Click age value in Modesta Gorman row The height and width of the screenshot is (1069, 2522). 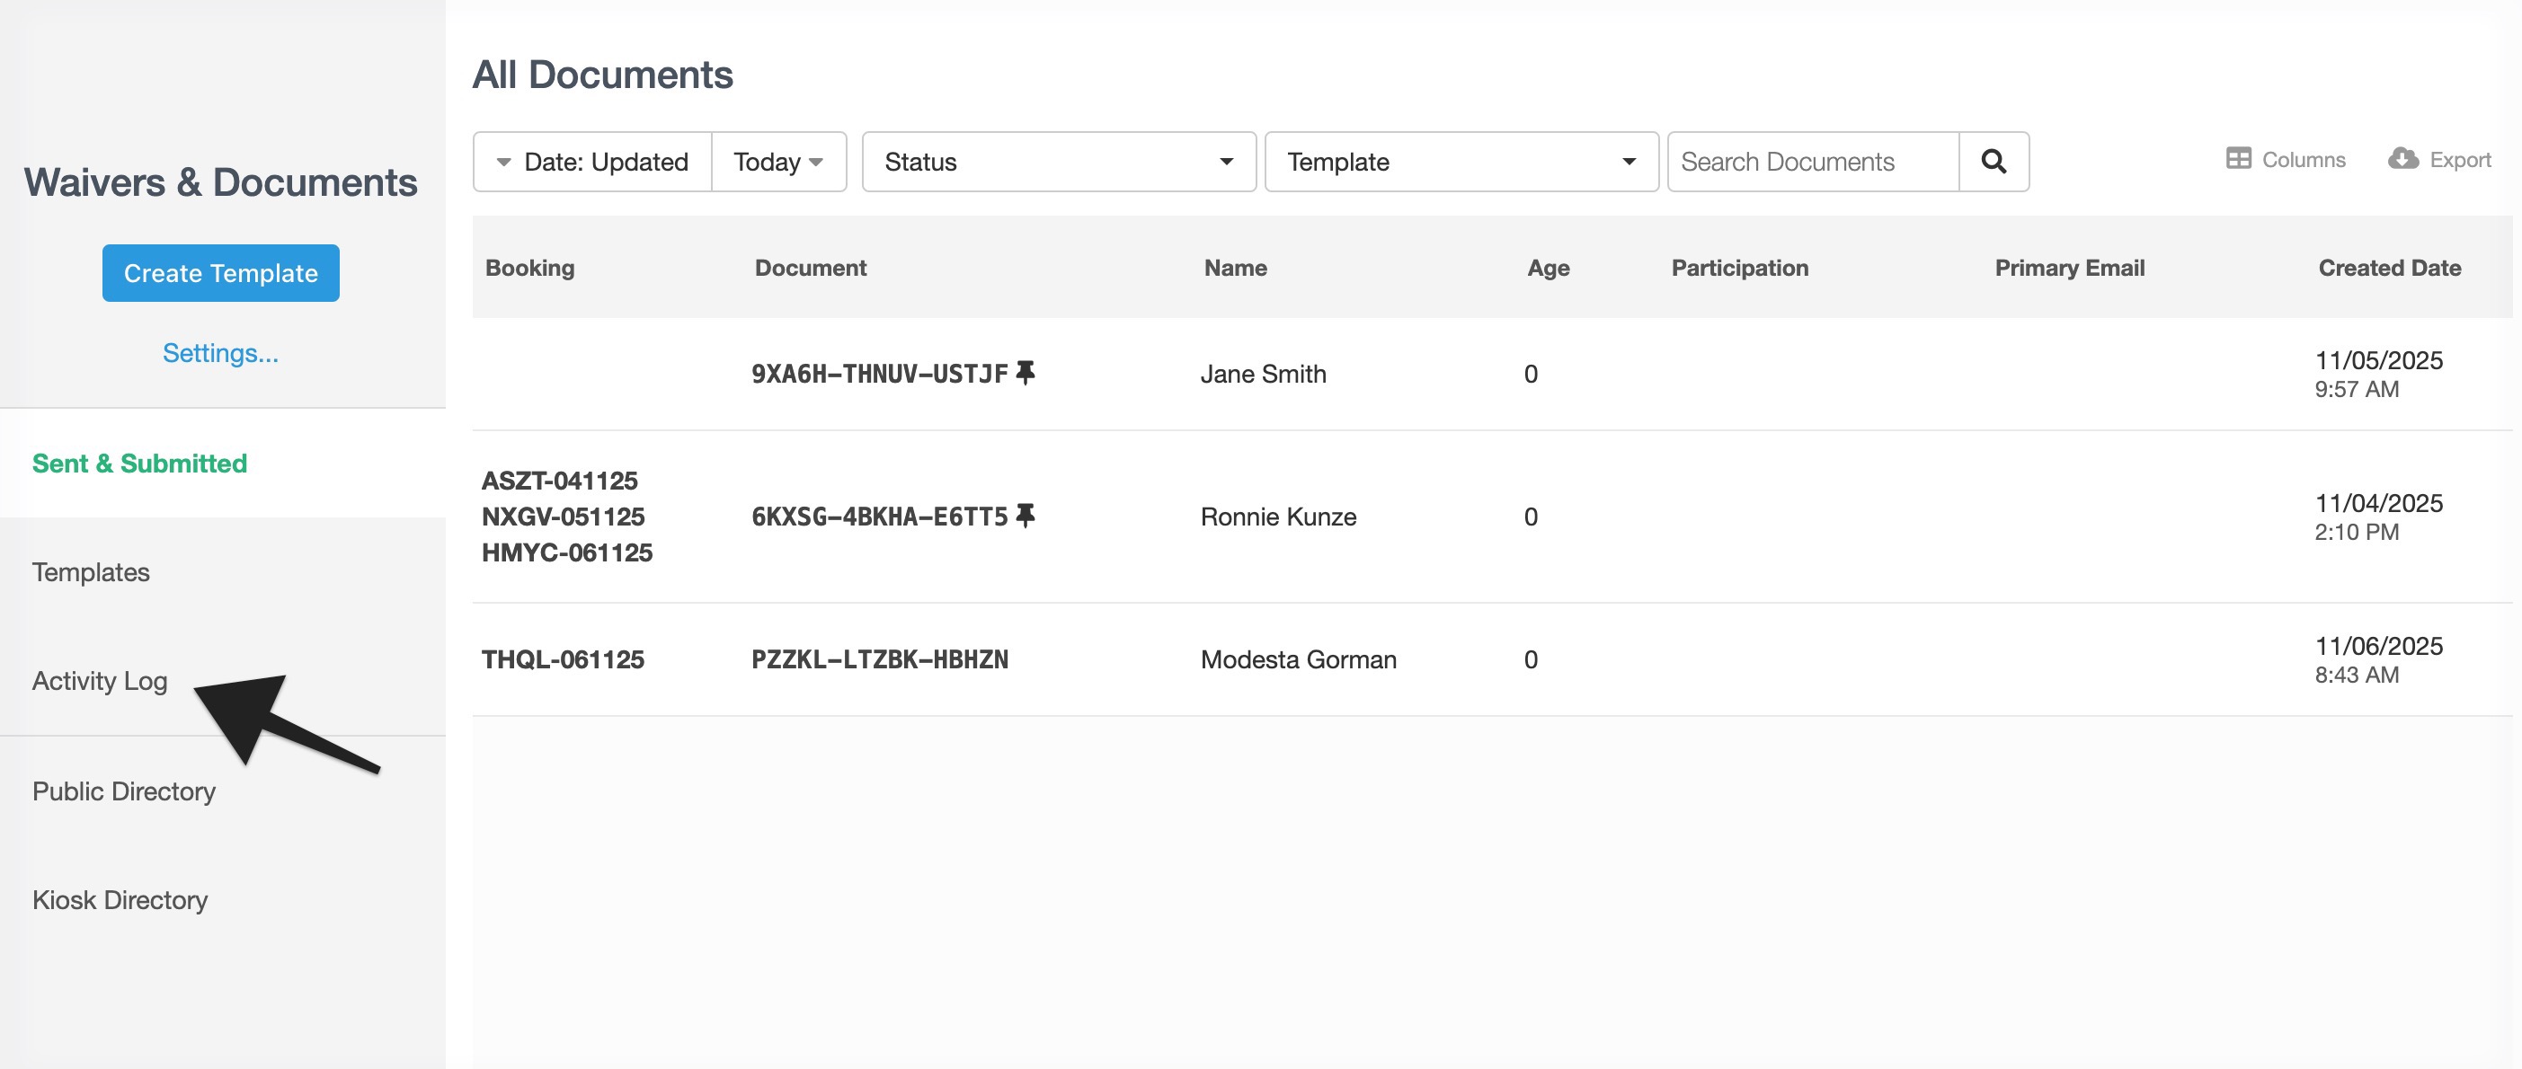click(x=1531, y=658)
